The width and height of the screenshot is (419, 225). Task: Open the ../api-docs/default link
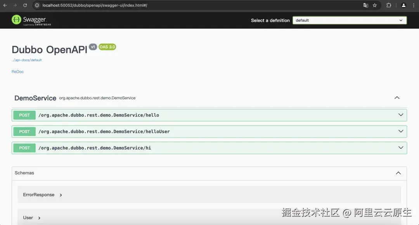click(x=26, y=60)
